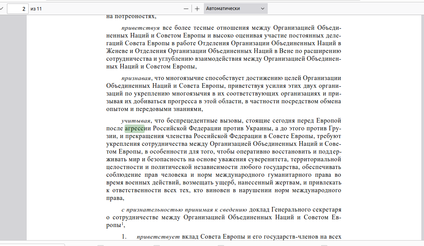Click the zoom out minus button

pyautogui.click(x=186, y=9)
